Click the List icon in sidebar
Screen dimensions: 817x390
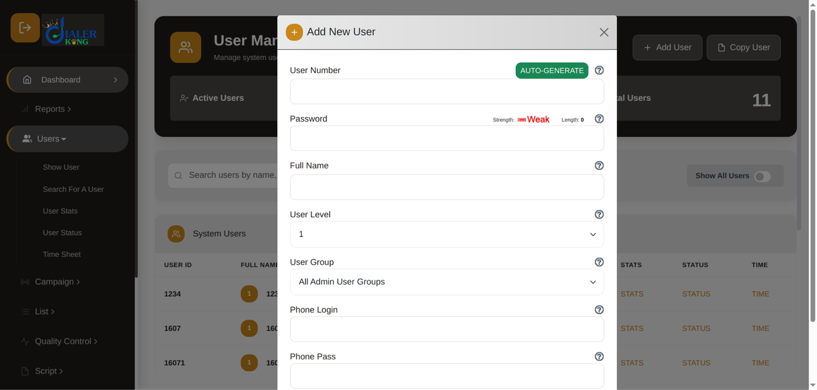[25, 311]
